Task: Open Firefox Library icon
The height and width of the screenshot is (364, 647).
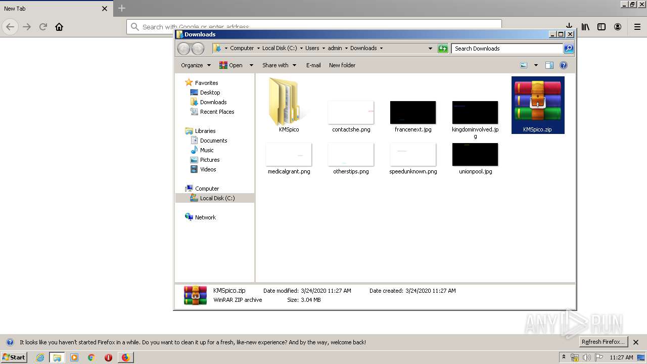Action: pyautogui.click(x=585, y=27)
